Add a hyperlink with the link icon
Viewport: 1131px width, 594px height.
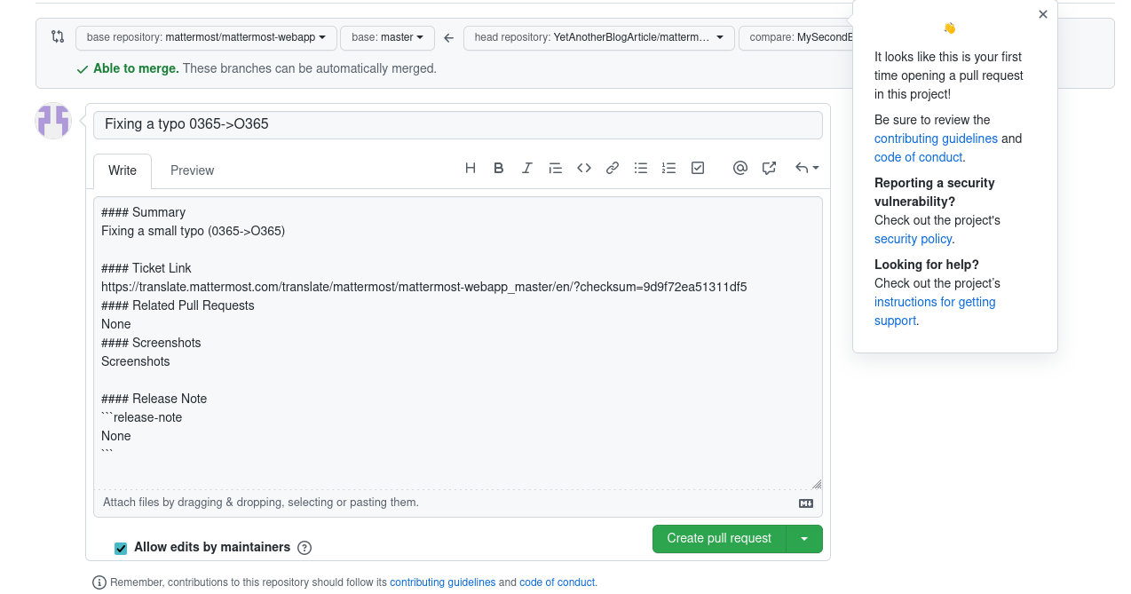(x=612, y=168)
